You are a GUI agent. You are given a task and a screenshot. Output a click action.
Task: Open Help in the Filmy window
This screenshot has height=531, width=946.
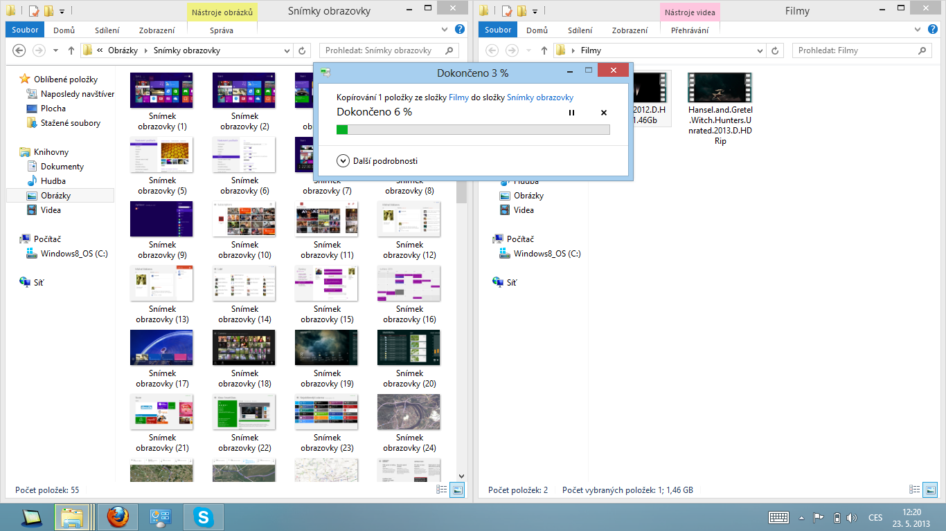[x=933, y=30]
